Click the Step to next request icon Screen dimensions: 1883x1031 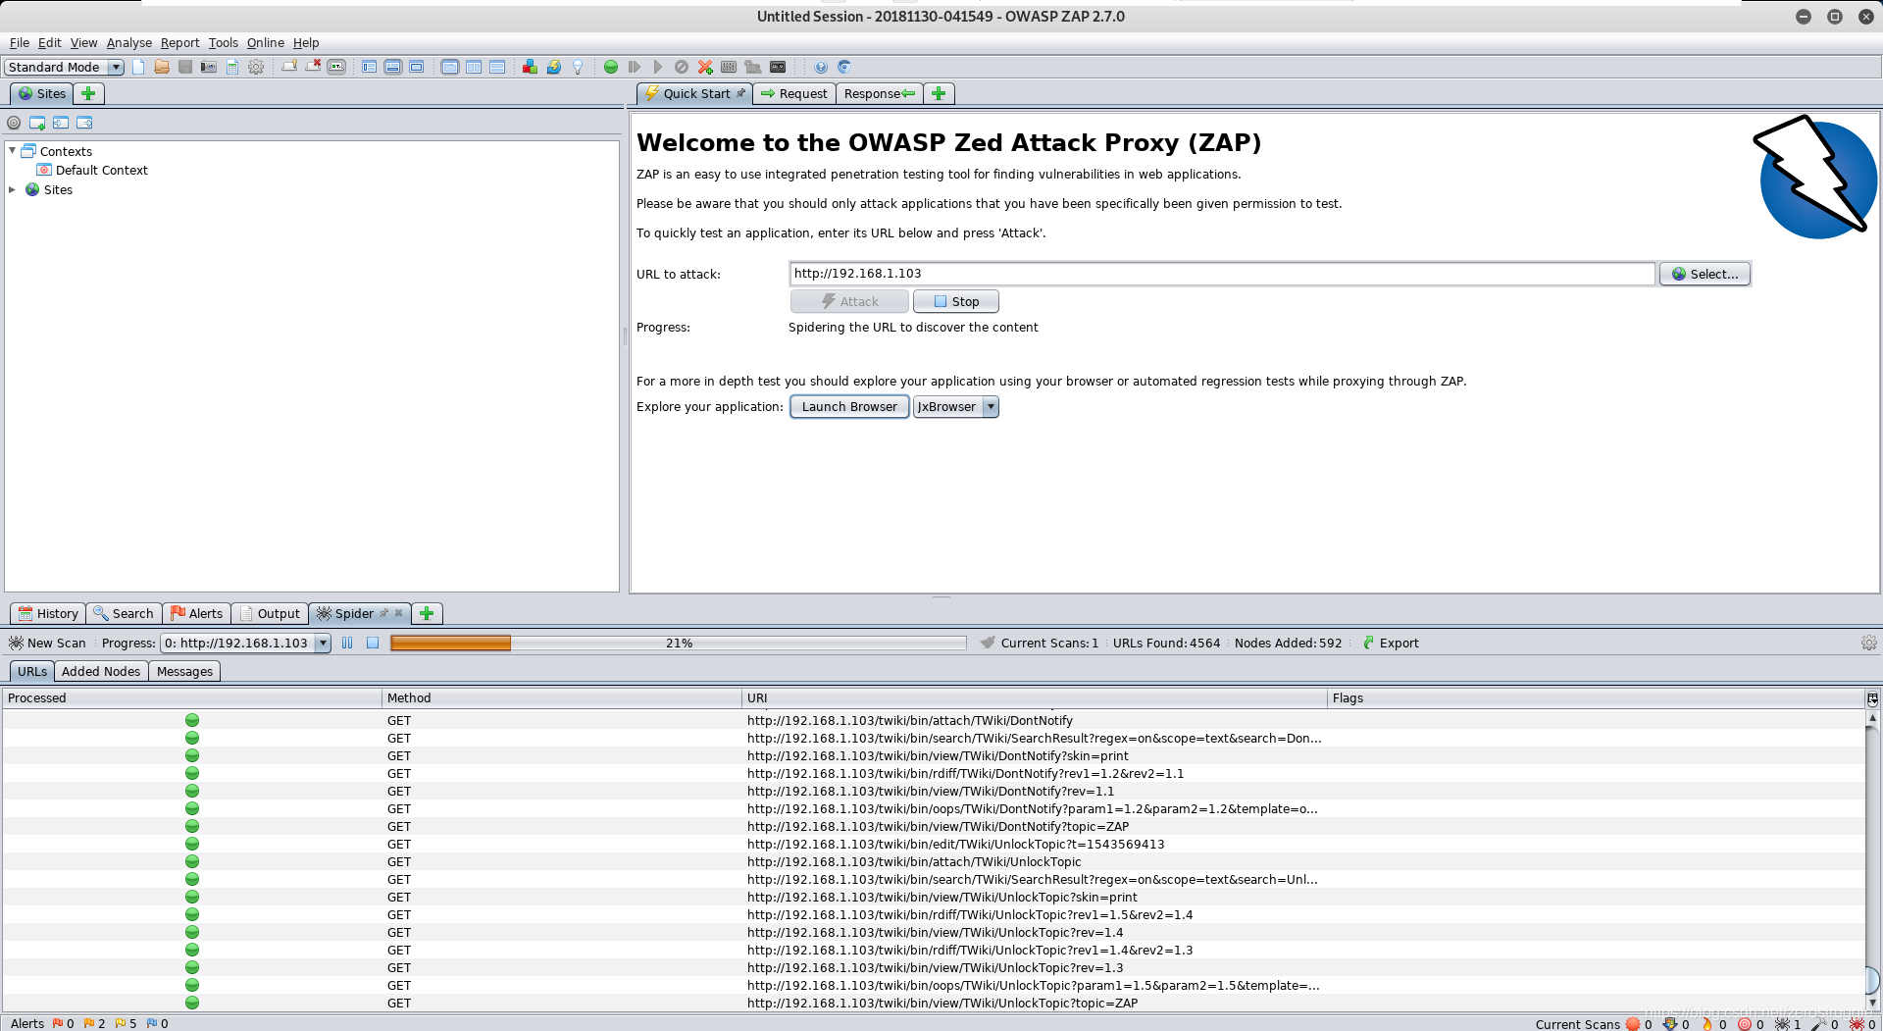[x=635, y=67]
